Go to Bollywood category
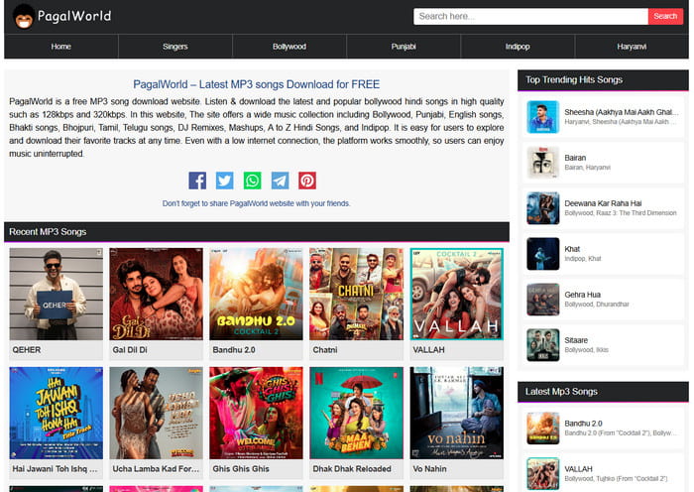The image size is (694, 492). 289,47
